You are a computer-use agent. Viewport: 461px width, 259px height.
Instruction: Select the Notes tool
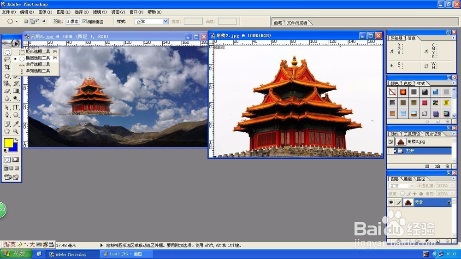coord(7,124)
